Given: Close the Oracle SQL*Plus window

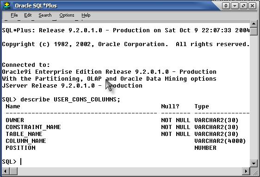Looking at the screenshot, I should click(253, 6).
